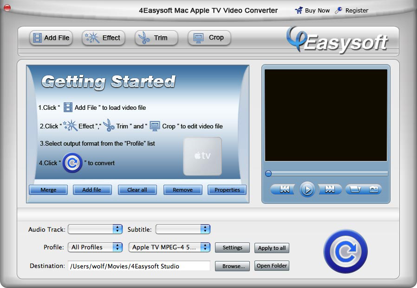This screenshot has width=417, height=288.
Task: Open profile Settings
Action: [232, 248]
